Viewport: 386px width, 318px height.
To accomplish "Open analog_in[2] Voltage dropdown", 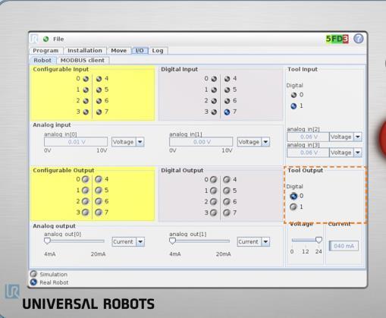I will 346,137.
